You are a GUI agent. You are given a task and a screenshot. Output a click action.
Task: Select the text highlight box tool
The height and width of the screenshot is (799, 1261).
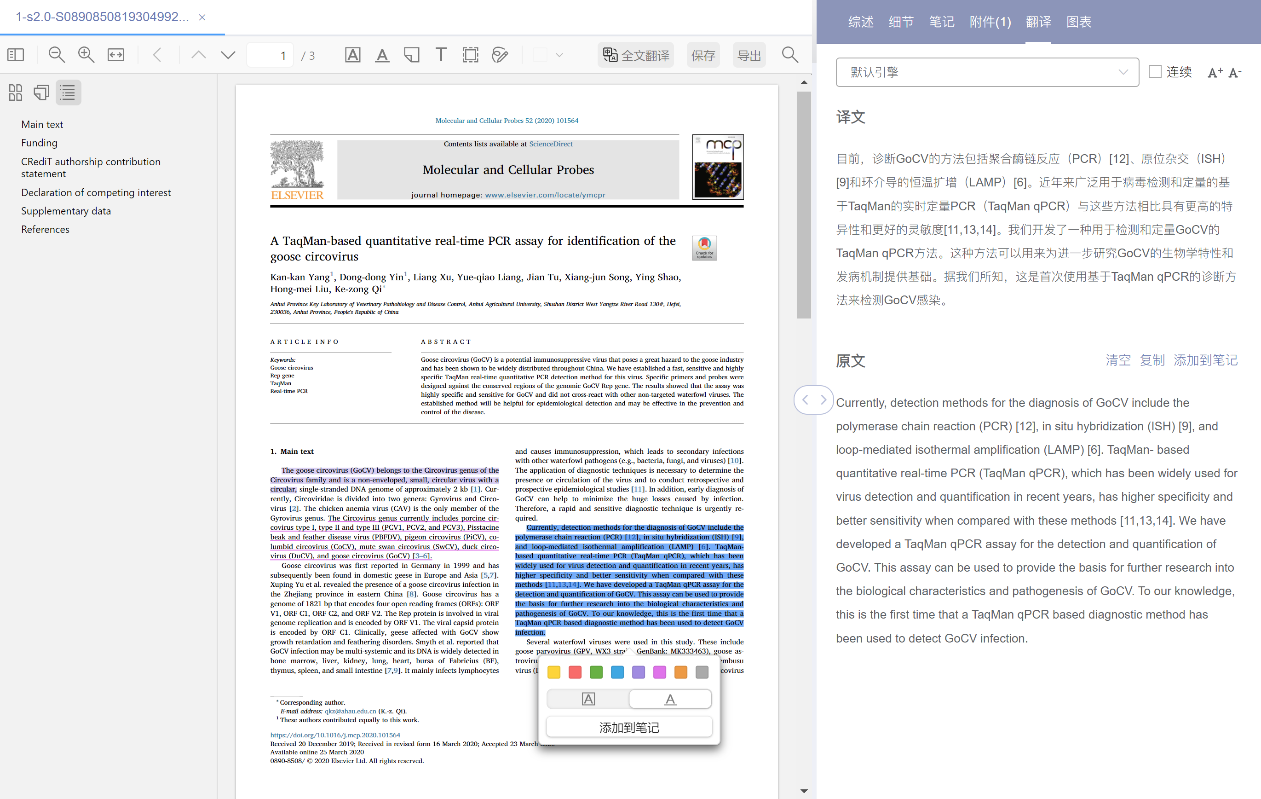(x=353, y=54)
